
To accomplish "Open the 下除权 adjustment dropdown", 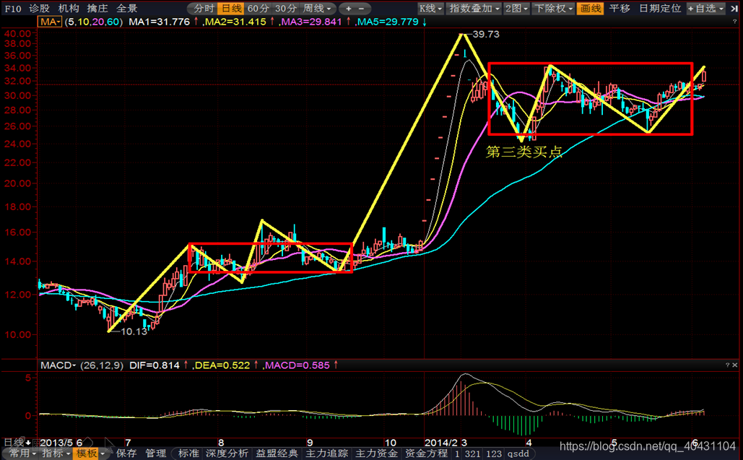I will (x=553, y=9).
